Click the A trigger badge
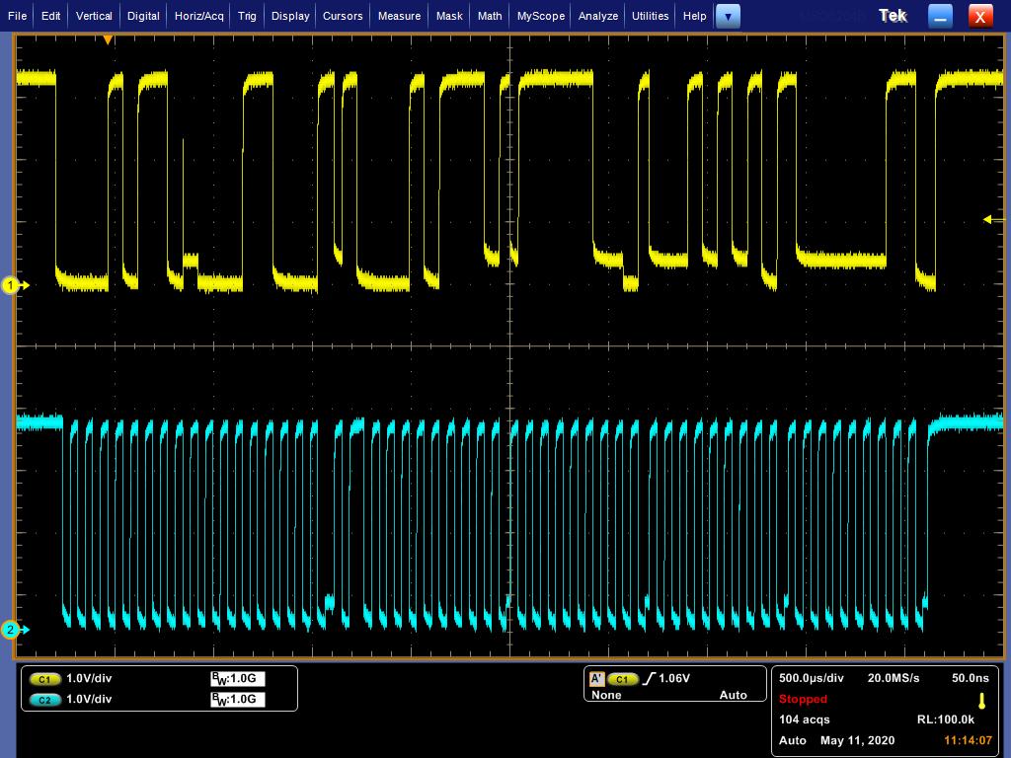The width and height of the screenshot is (1011, 758). click(596, 679)
